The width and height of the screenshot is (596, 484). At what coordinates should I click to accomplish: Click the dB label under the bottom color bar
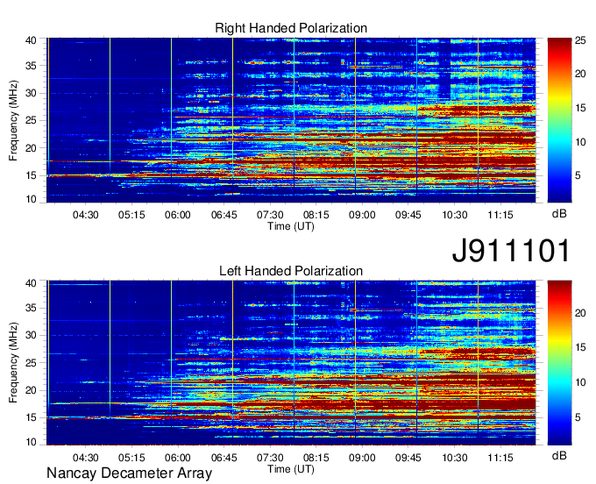click(559, 455)
